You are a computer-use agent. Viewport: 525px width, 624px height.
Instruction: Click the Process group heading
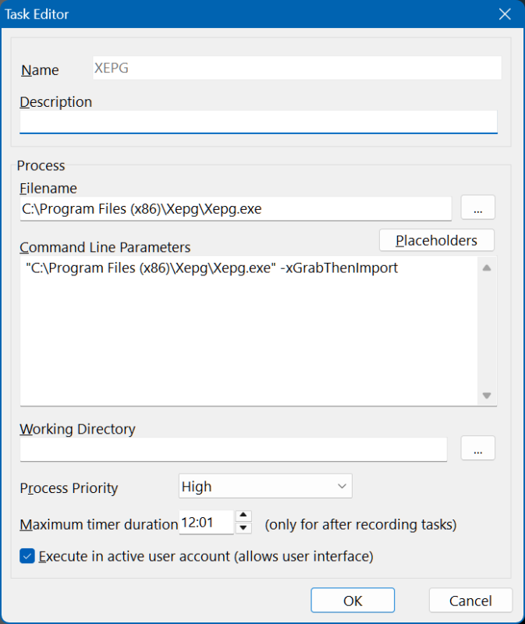41,165
